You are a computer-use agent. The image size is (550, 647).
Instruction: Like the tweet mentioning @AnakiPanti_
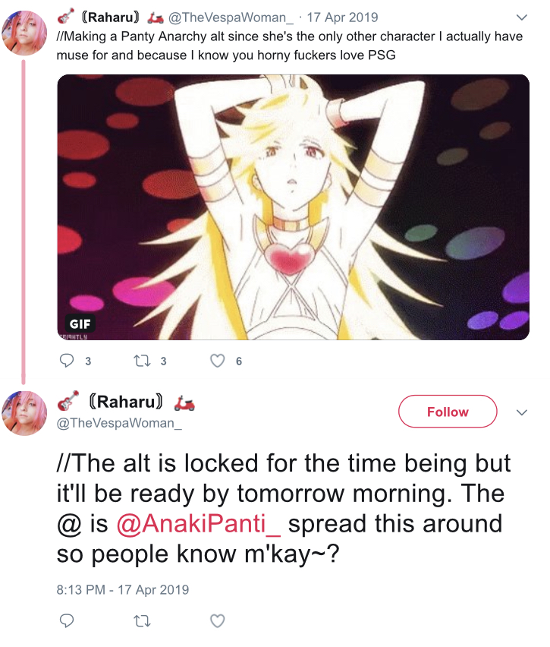click(x=217, y=620)
